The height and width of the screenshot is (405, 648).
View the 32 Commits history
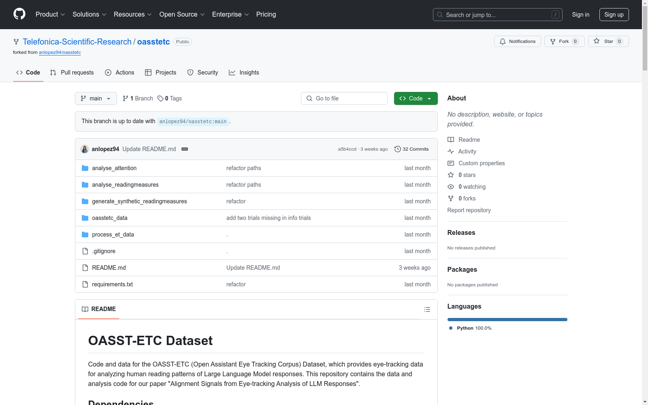coord(411,149)
